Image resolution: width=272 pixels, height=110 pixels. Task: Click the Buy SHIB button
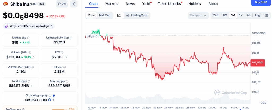point(261,2)
